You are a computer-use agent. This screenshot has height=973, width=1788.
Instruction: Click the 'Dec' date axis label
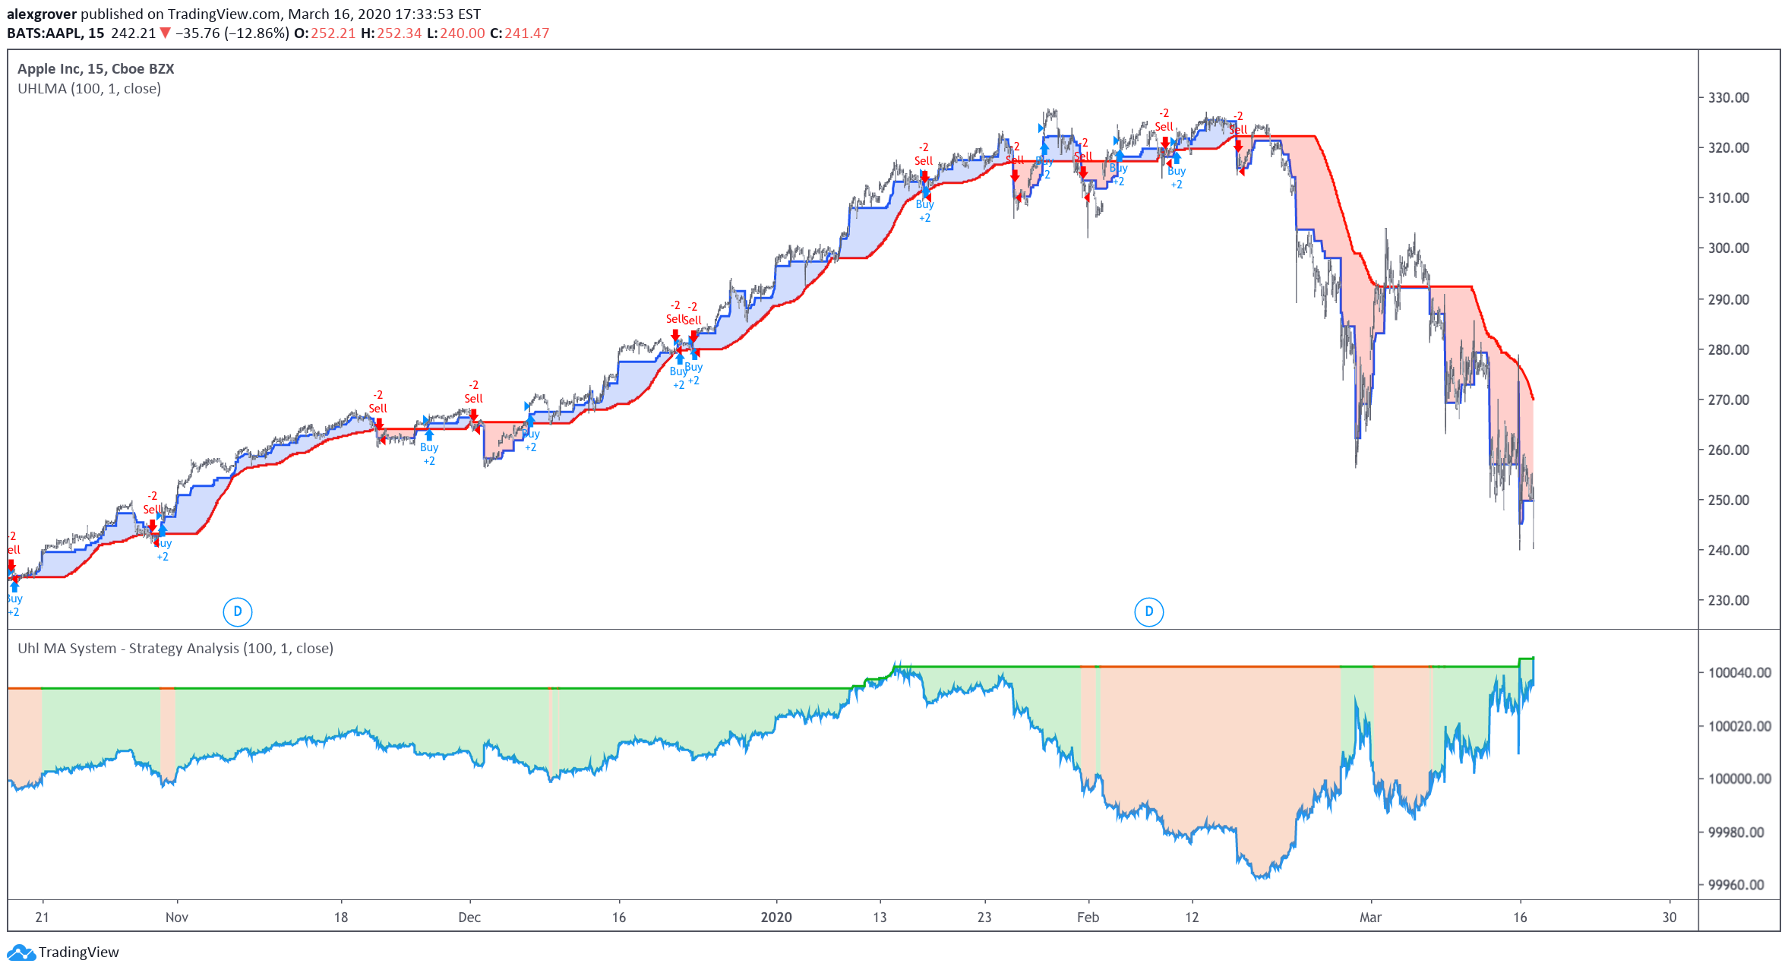(x=469, y=917)
